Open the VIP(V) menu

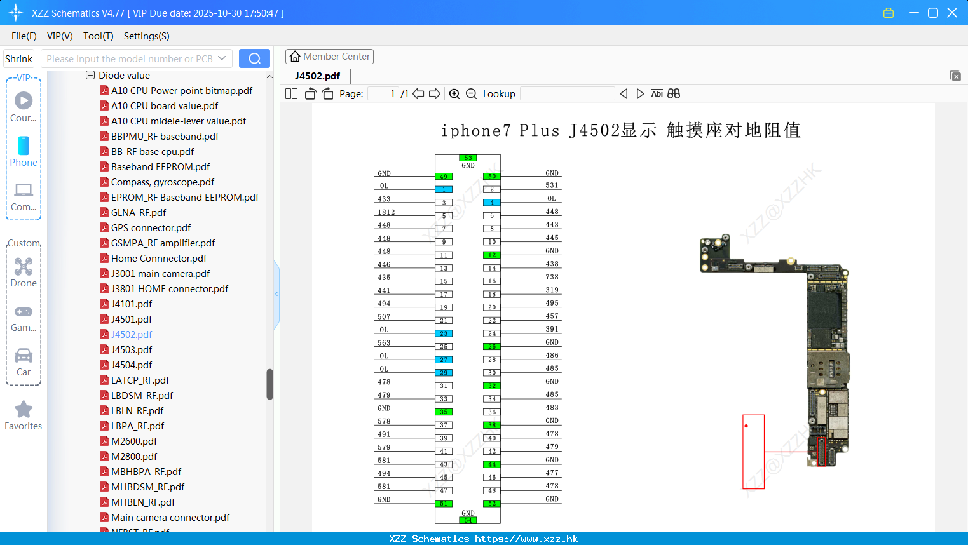coord(60,36)
